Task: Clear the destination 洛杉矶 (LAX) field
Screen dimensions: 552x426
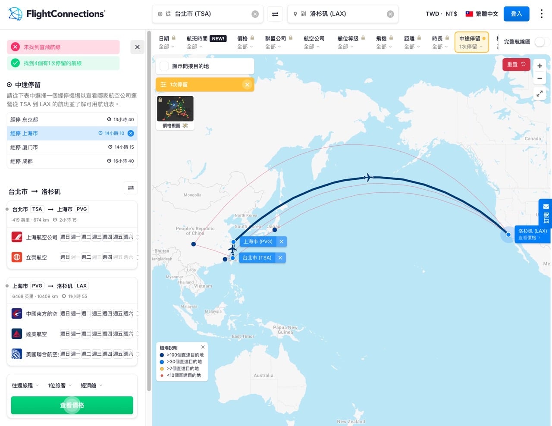Action: coord(390,14)
